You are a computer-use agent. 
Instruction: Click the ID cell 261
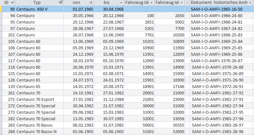[x=11, y=93]
